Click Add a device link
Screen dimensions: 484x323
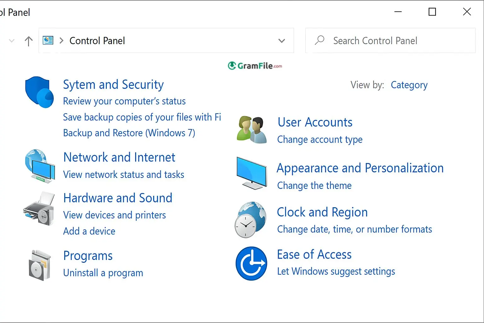tap(89, 231)
